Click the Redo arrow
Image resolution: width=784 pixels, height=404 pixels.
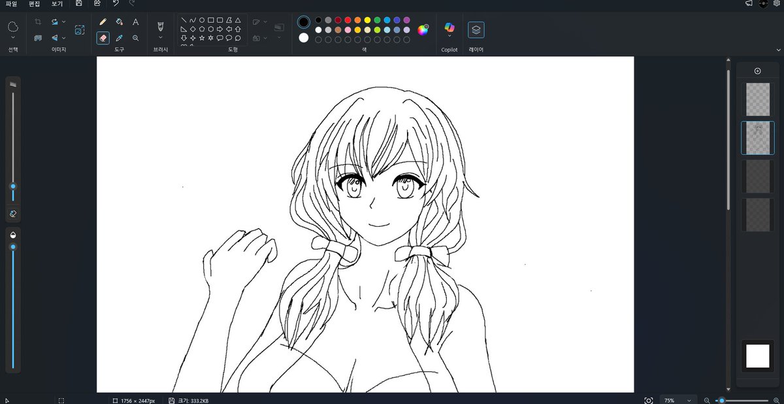coord(132,3)
